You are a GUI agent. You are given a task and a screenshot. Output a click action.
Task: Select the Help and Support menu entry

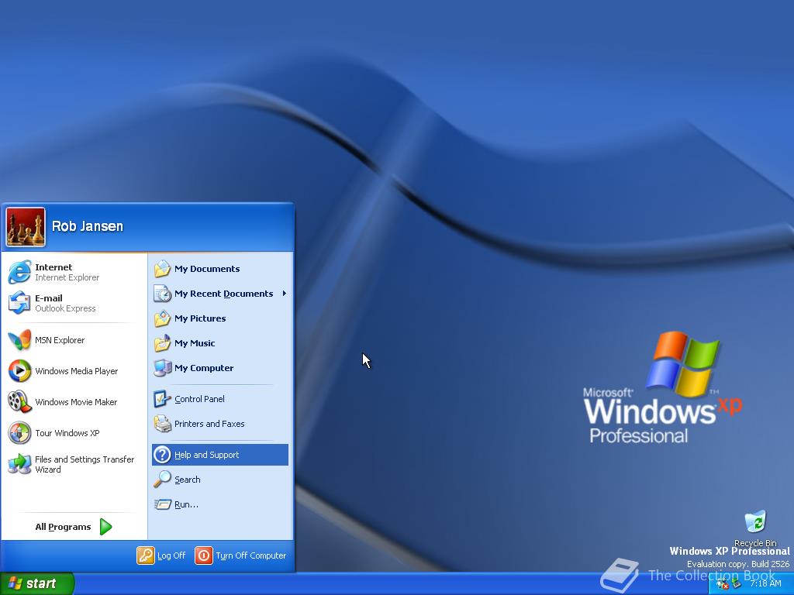coord(219,454)
